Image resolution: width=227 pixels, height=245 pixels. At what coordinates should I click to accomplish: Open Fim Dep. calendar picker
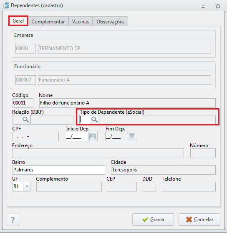(132, 136)
